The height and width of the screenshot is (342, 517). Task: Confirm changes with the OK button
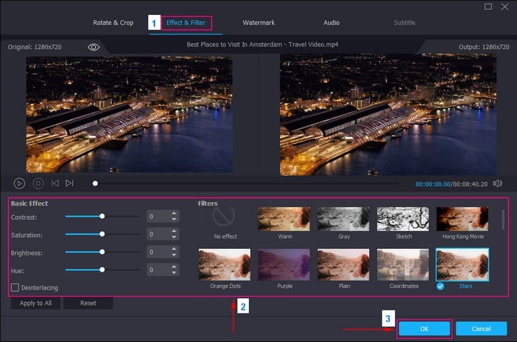point(423,328)
